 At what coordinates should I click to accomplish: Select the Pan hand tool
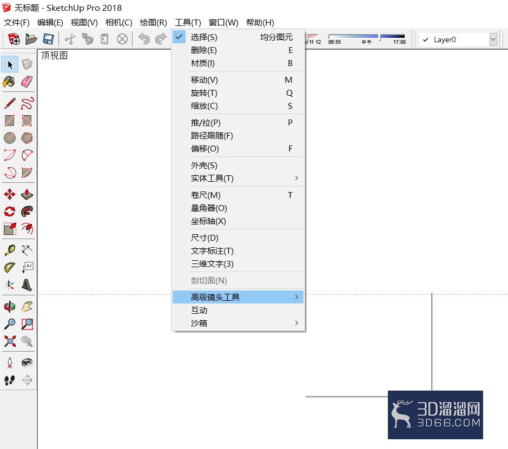pyautogui.click(x=27, y=307)
